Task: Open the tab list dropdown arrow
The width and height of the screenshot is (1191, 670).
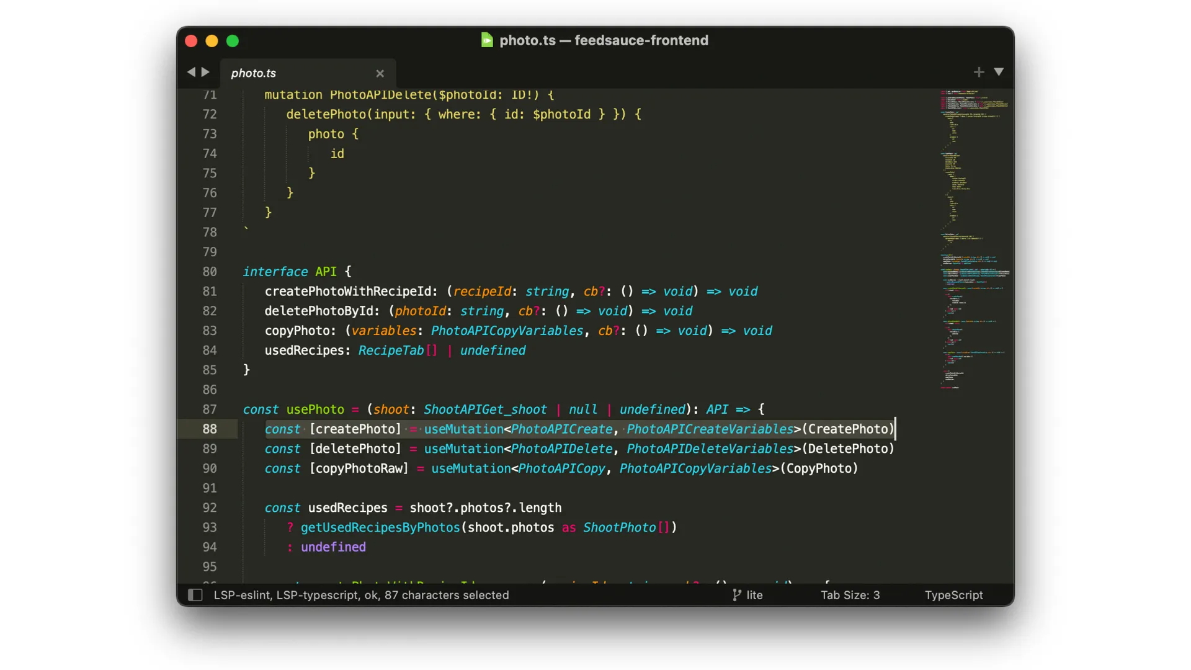Action: [x=999, y=72]
